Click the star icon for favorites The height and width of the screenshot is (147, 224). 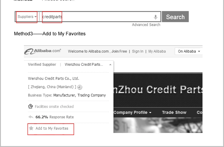[x=31, y=128]
